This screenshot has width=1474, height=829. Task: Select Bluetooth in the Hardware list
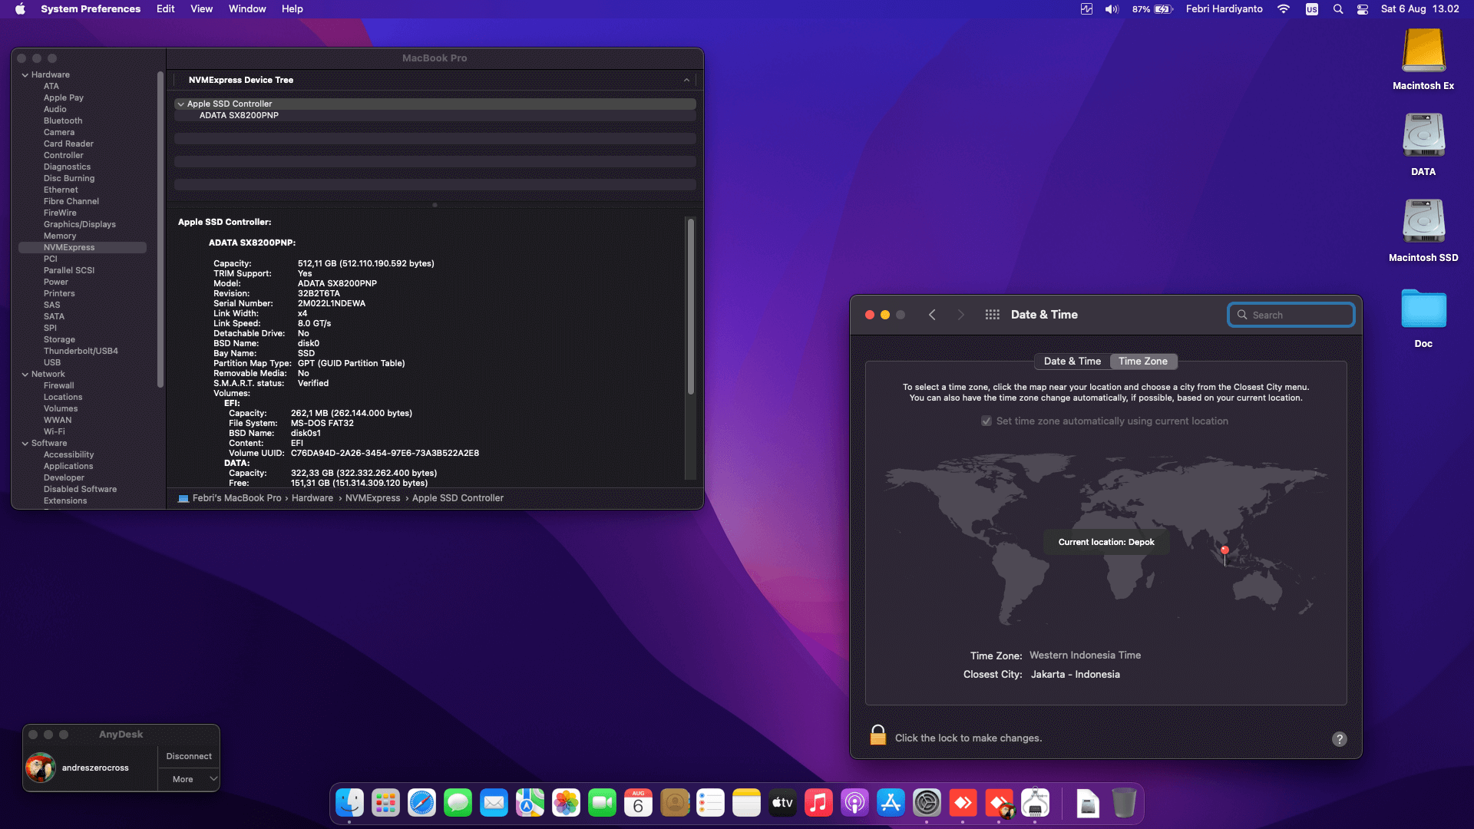(x=63, y=121)
